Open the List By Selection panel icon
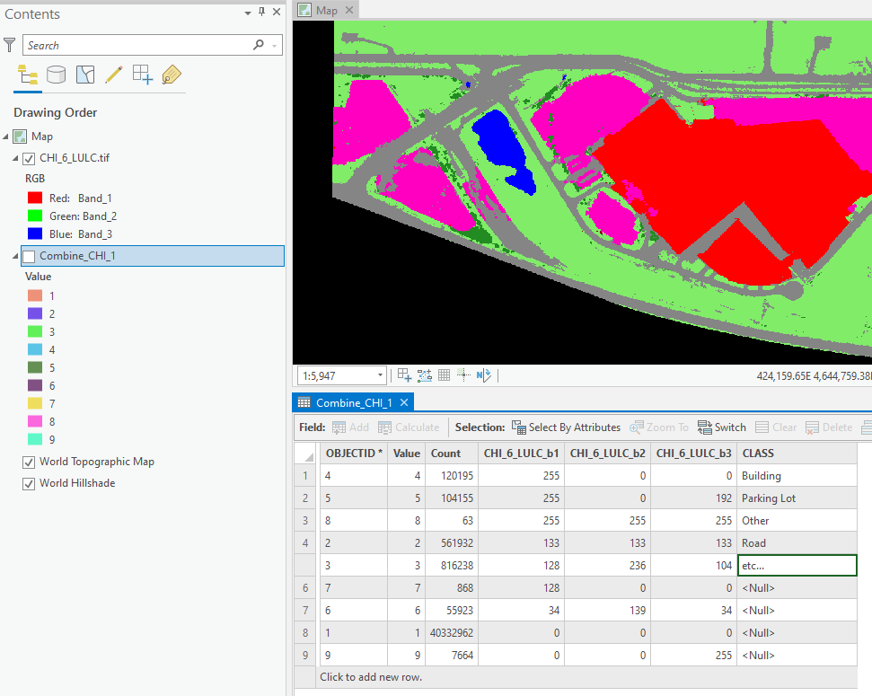 [84, 75]
